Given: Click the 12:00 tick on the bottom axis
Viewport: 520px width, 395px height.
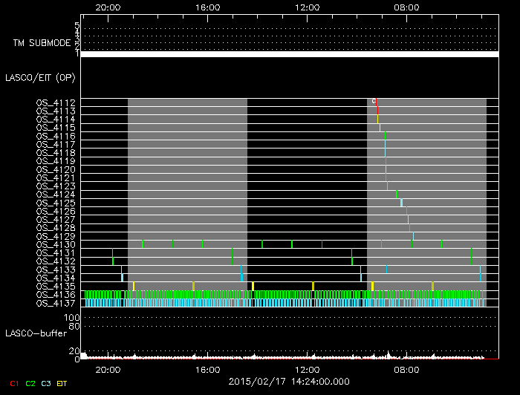Looking at the screenshot, I should click(307, 370).
